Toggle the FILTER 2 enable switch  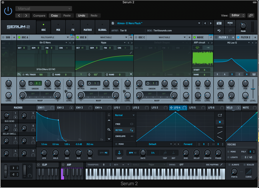coord(238,38)
